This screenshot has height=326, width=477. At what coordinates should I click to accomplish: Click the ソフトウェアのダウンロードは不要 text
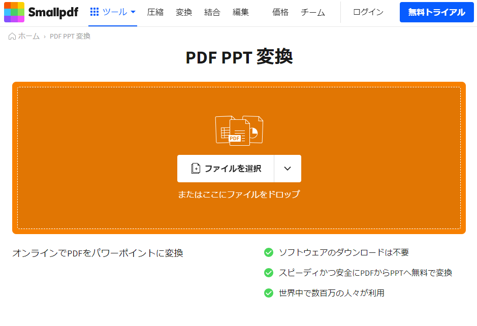[x=344, y=252]
